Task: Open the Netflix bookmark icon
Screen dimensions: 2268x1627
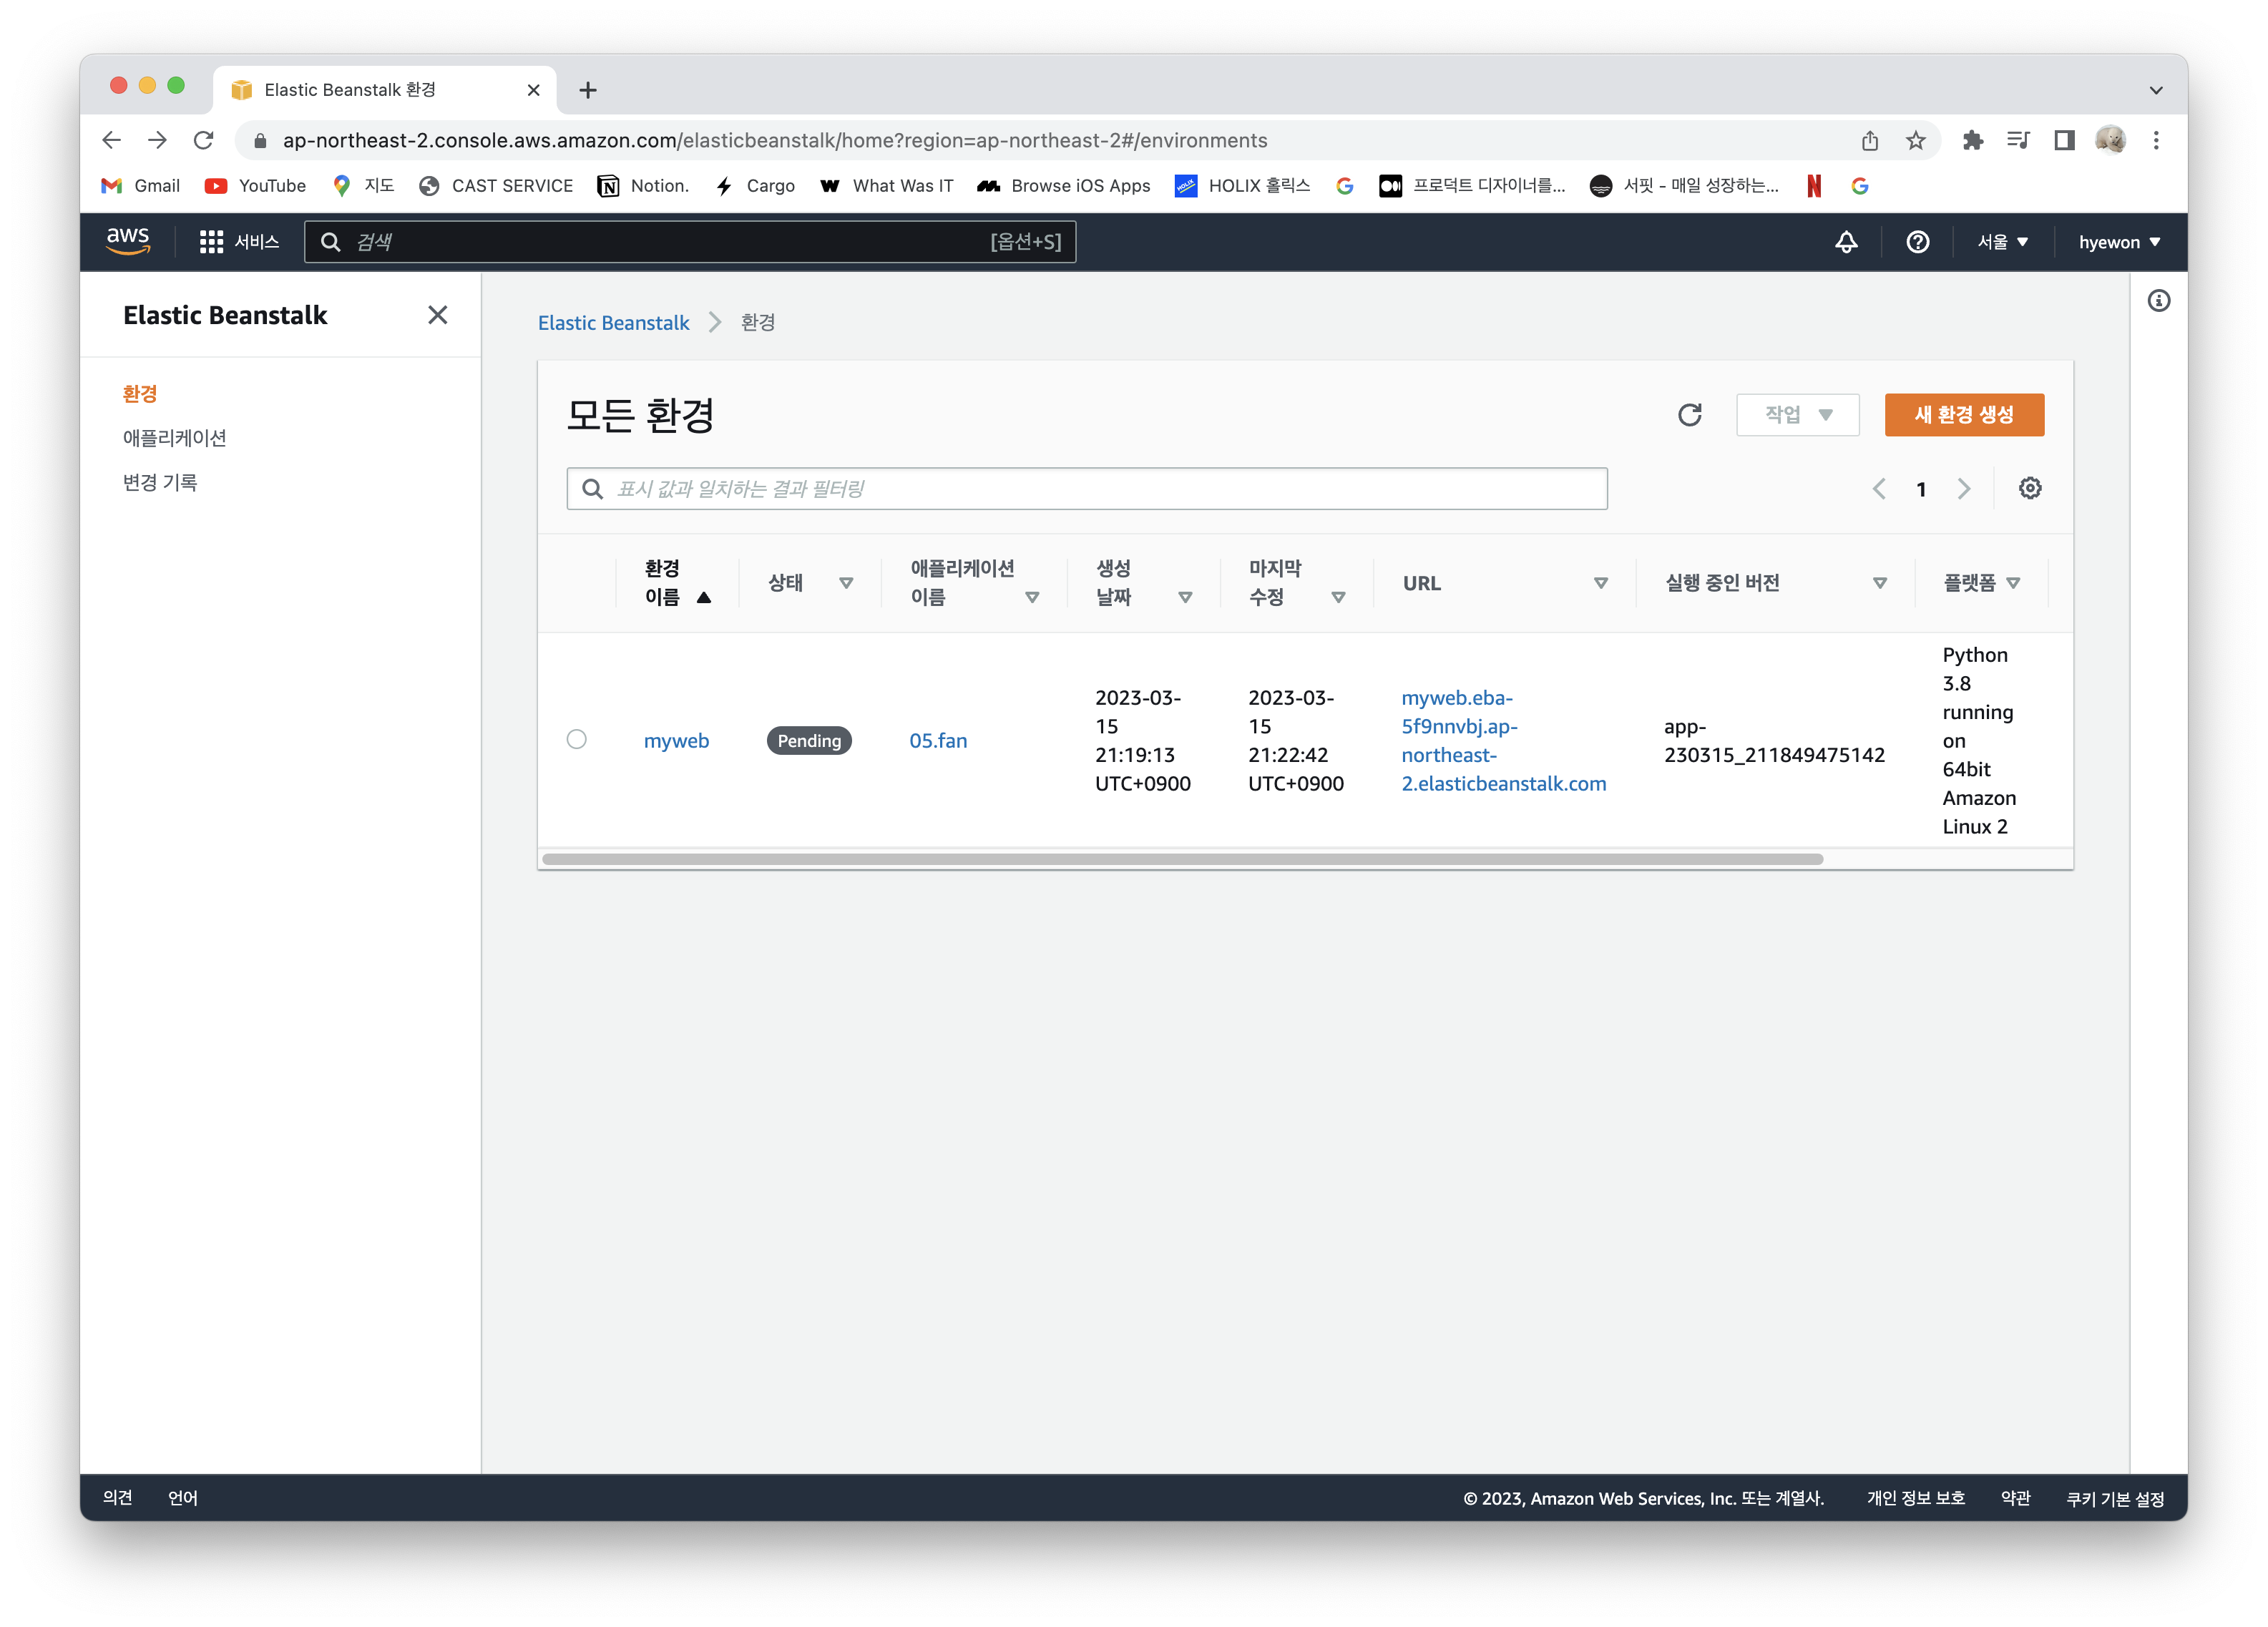Action: tap(1813, 186)
